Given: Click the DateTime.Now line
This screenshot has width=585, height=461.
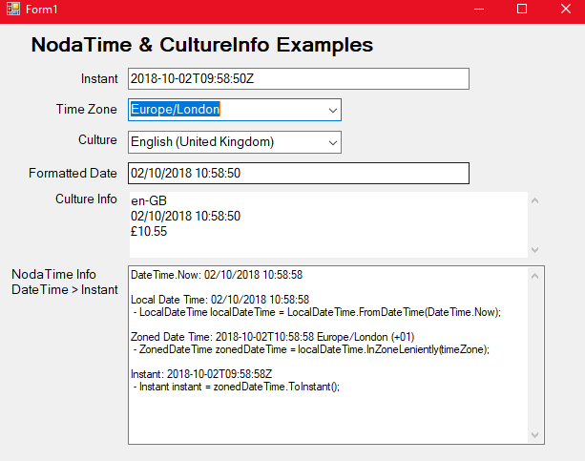Looking at the screenshot, I should (x=217, y=275).
